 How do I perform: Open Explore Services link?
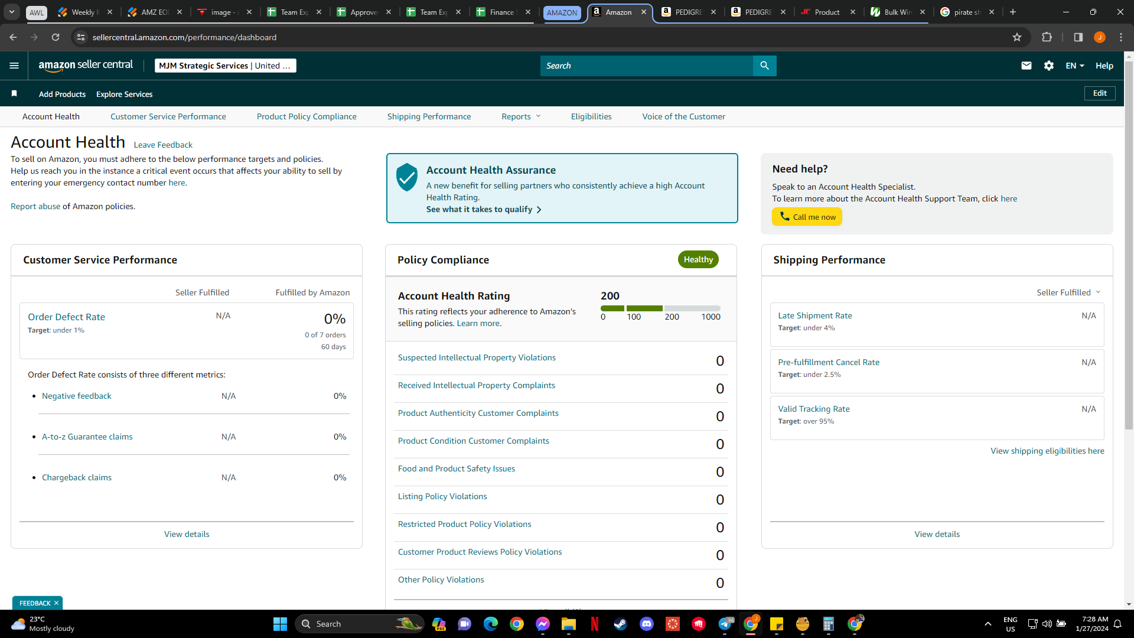pyautogui.click(x=124, y=94)
